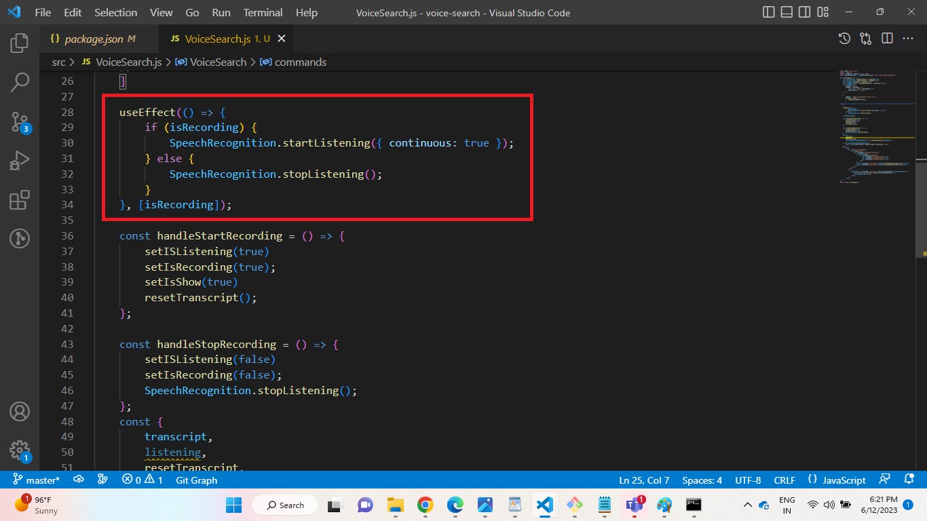Change CRLF end of line sequence

click(784, 480)
